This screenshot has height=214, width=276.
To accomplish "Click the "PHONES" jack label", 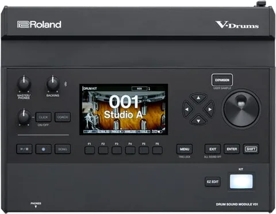I will click(x=36, y=204).
